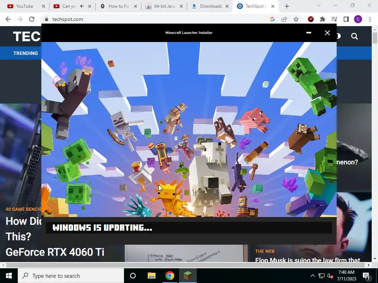Open the muted volume tray icon

point(330,276)
